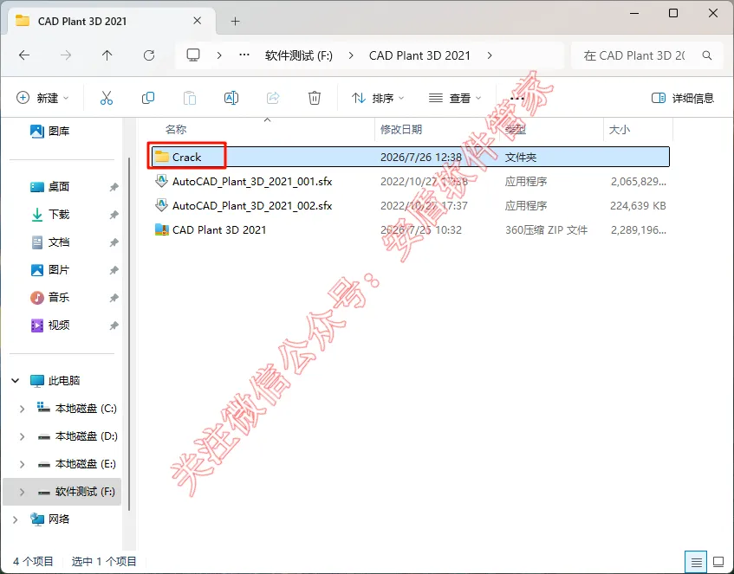
Task: Open the toolbar See more ellipsis
Action: (x=516, y=98)
